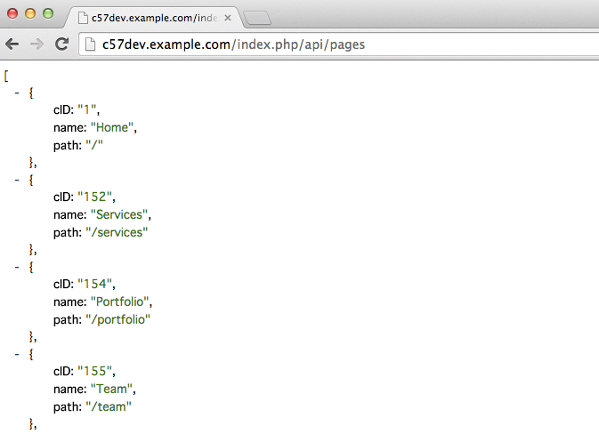The width and height of the screenshot is (599, 434).
Task: Reload the current page
Action: tap(61, 44)
